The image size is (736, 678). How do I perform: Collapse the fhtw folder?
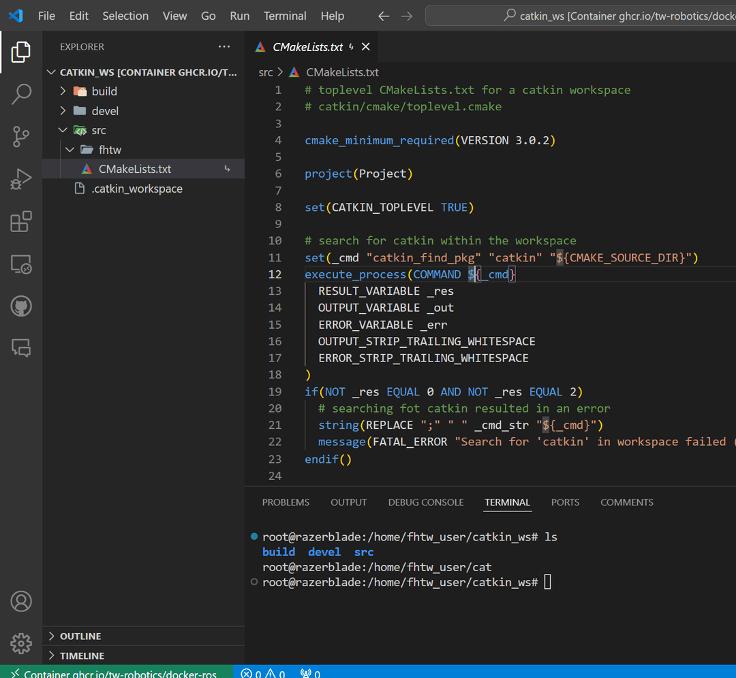tap(109, 150)
